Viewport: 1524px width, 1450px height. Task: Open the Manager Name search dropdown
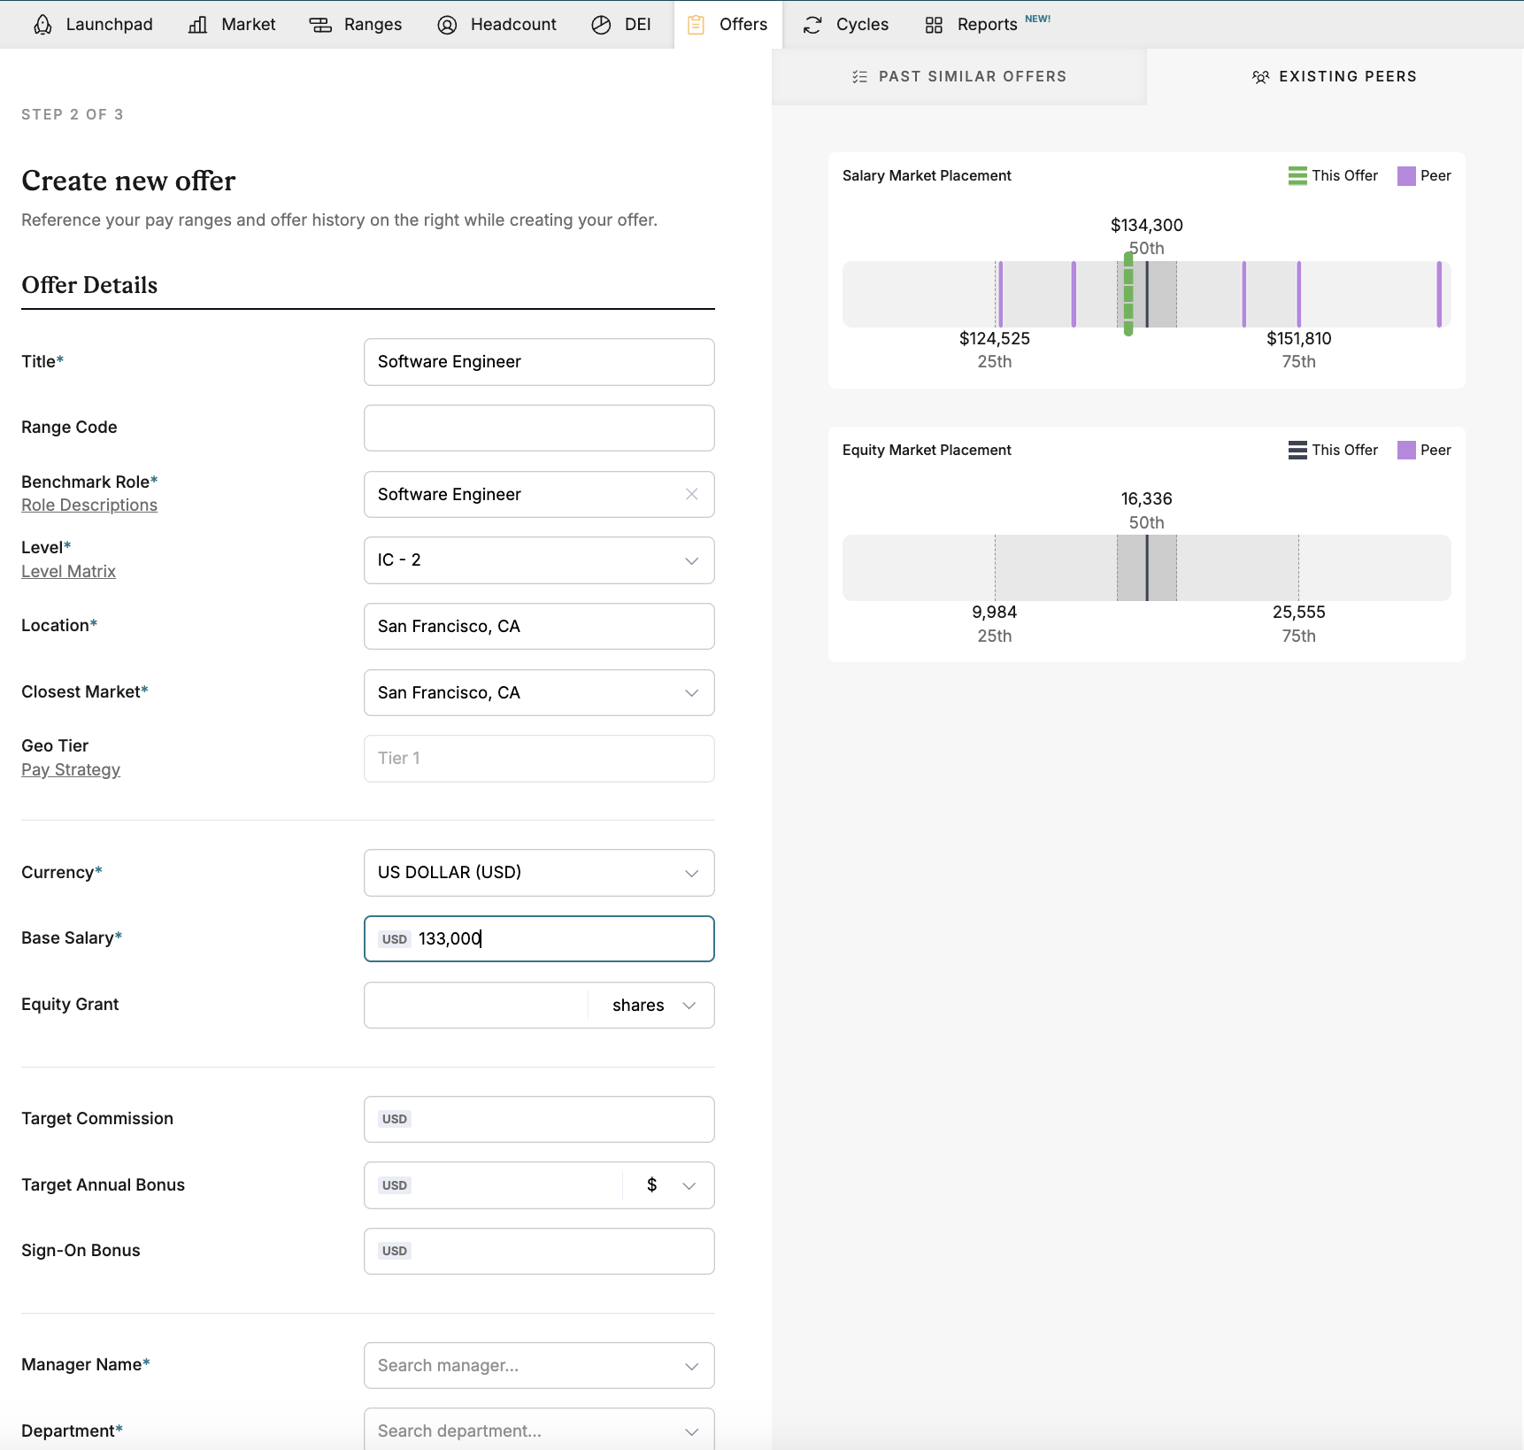539,1365
